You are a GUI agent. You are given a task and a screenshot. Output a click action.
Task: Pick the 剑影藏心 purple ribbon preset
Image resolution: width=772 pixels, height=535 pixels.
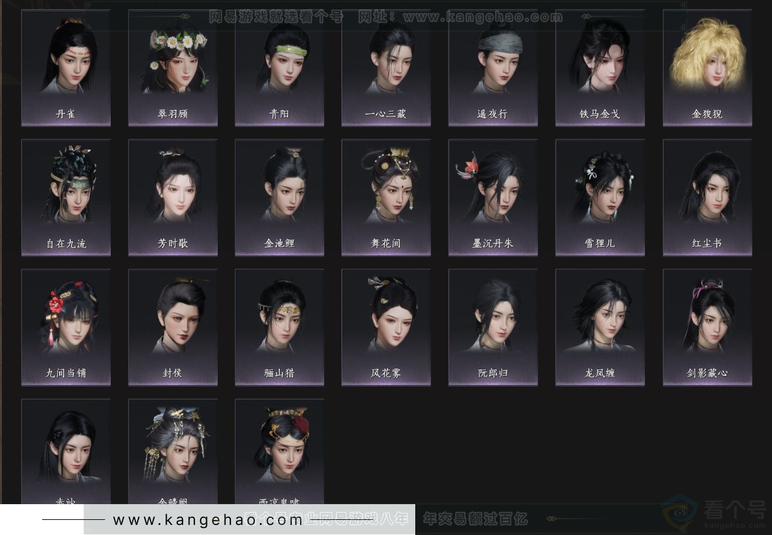coord(706,325)
